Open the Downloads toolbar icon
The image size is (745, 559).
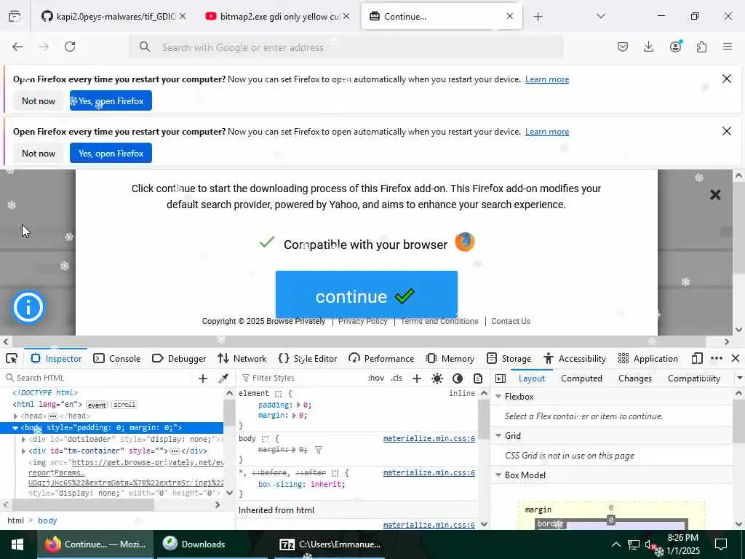pyautogui.click(x=648, y=47)
